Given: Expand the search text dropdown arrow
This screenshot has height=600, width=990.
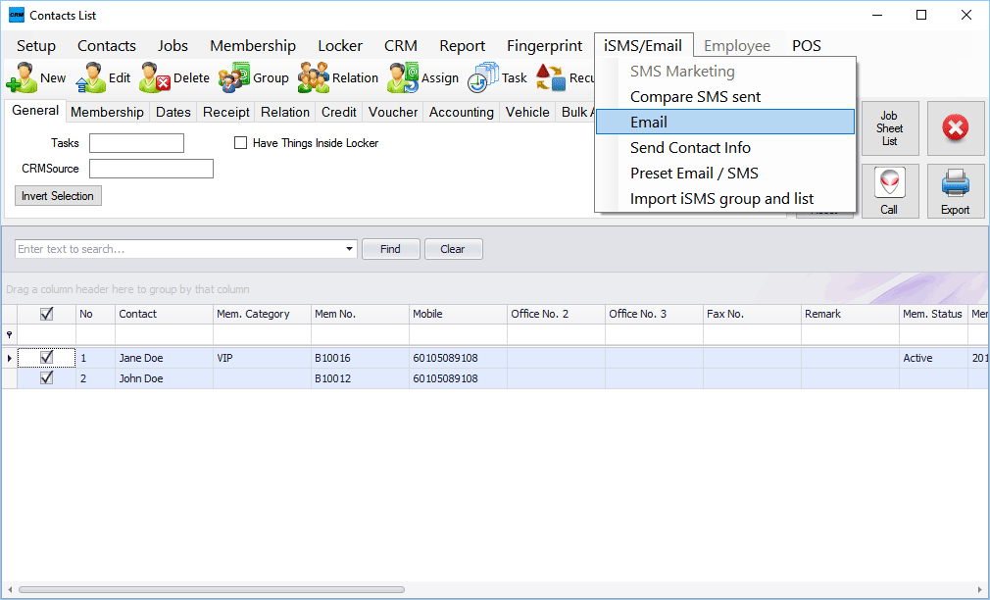Looking at the screenshot, I should click(x=349, y=249).
